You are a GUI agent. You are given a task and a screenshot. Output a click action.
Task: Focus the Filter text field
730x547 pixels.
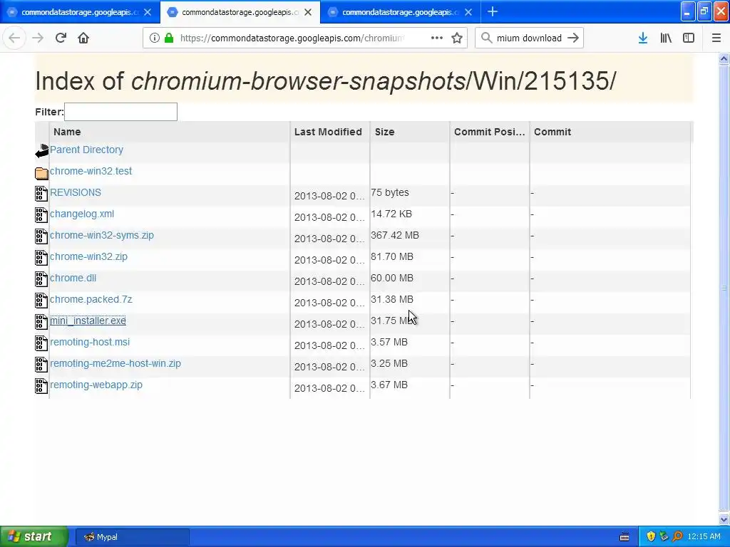pos(120,112)
